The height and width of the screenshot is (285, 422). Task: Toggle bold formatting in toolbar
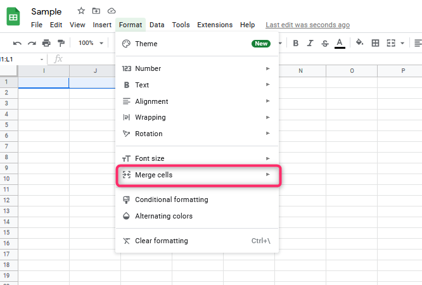pos(295,43)
